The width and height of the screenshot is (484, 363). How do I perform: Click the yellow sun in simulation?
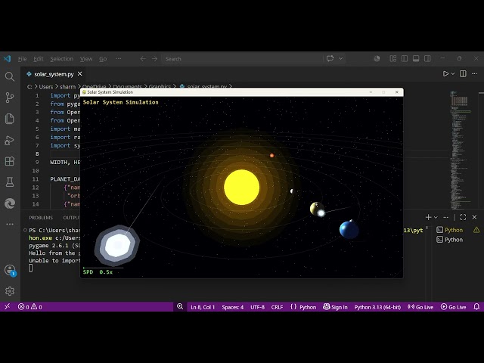pos(241,187)
